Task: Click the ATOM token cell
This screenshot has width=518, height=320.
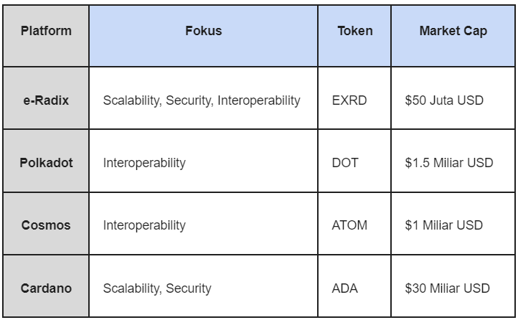Action: click(354, 223)
